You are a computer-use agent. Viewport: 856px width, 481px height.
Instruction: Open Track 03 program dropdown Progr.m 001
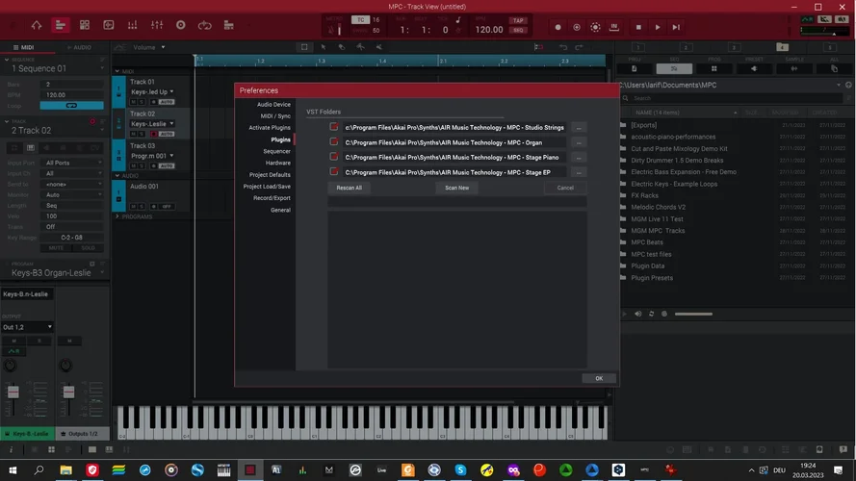click(152, 156)
